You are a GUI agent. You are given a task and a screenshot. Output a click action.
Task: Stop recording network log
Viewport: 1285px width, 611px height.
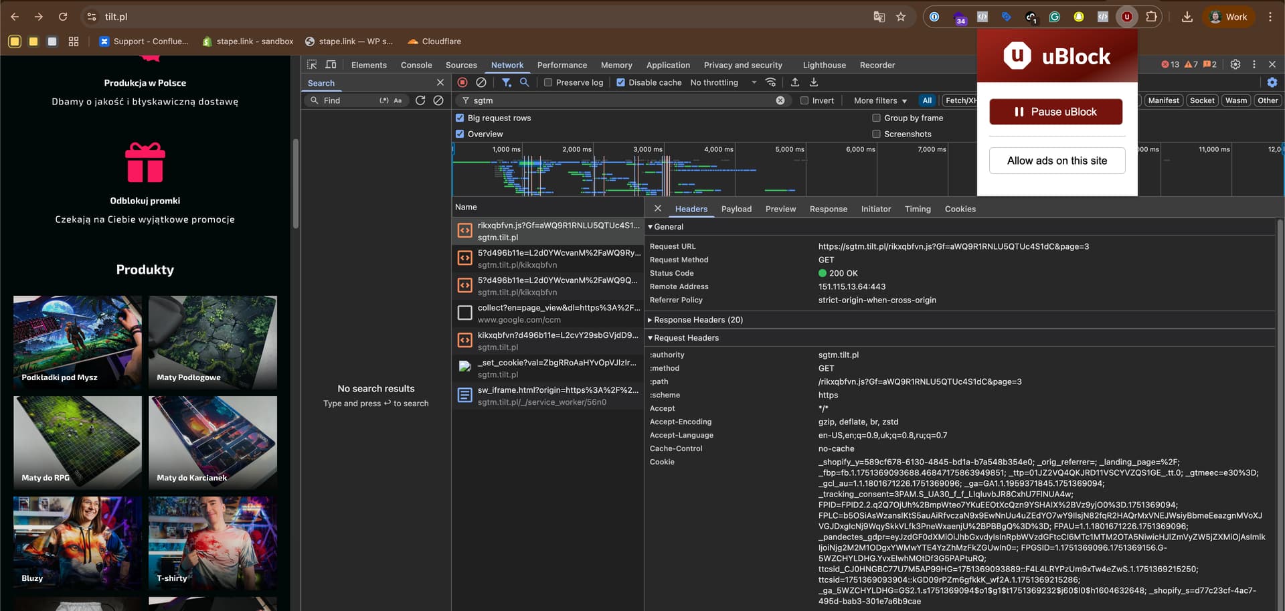(x=462, y=82)
